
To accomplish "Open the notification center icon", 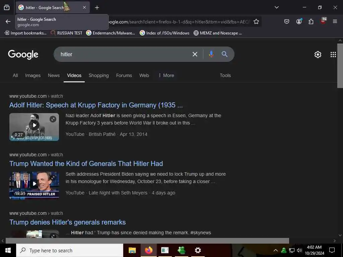I will coord(332,250).
